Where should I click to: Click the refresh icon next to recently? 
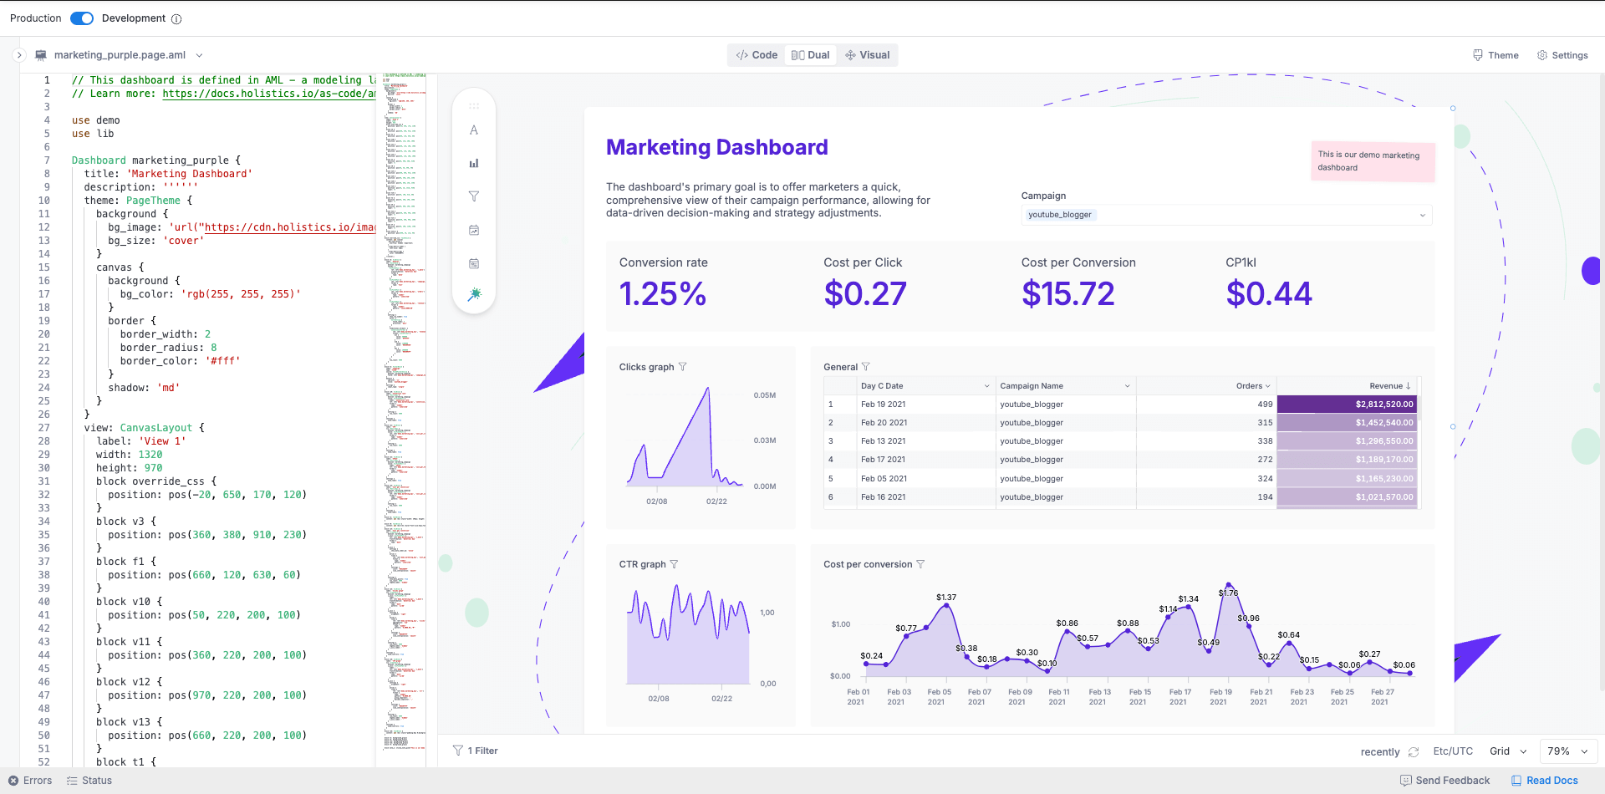[1414, 751]
